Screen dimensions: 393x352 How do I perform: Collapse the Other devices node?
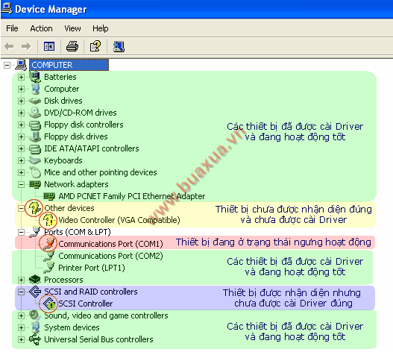coord(22,208)
